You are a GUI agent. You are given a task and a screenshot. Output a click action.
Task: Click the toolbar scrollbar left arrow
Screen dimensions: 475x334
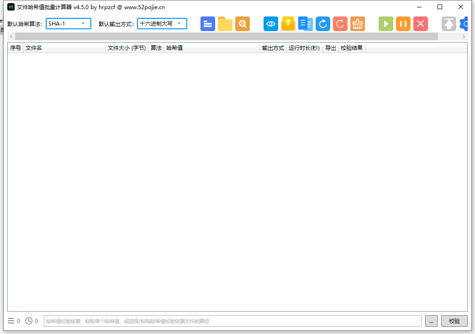(11, 37)
